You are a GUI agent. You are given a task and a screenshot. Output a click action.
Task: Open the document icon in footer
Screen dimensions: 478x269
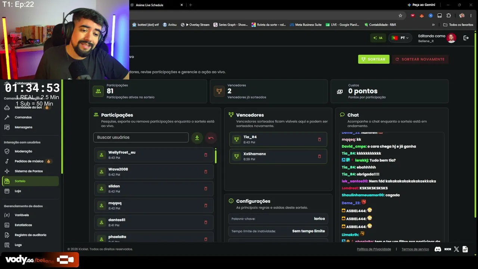[465, 249]
